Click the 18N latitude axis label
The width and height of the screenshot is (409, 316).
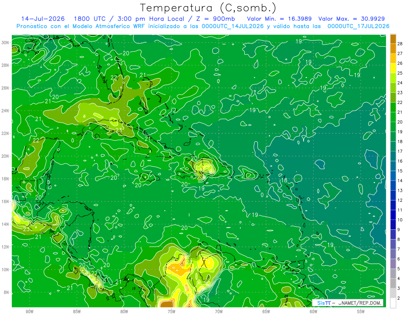(x=5, y=179)
